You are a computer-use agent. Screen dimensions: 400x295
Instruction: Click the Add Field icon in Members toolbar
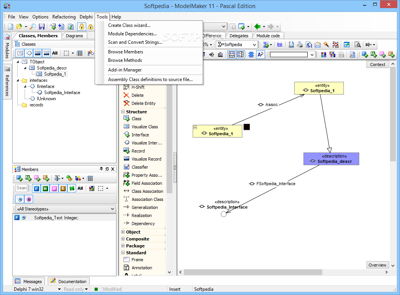[x=19, y=178]
